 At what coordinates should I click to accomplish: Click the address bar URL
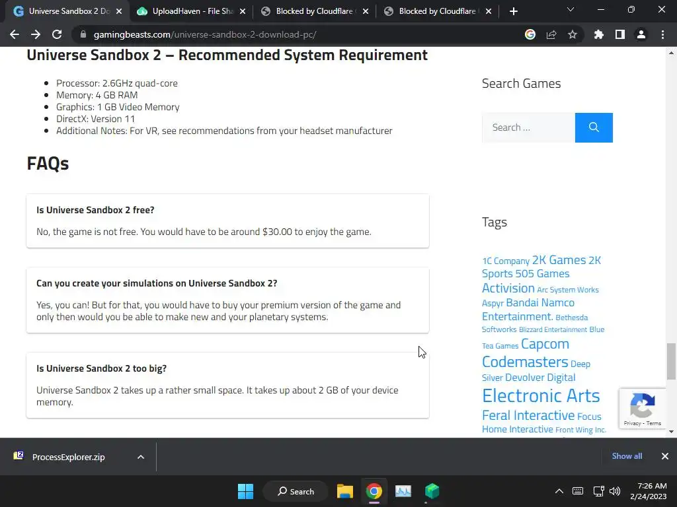pyautogui.click(x=205, y=34)
